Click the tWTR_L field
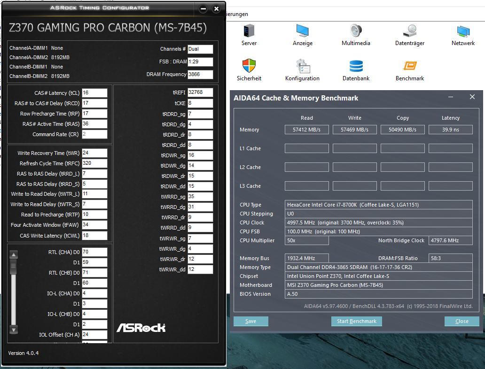 pos(94,194)
